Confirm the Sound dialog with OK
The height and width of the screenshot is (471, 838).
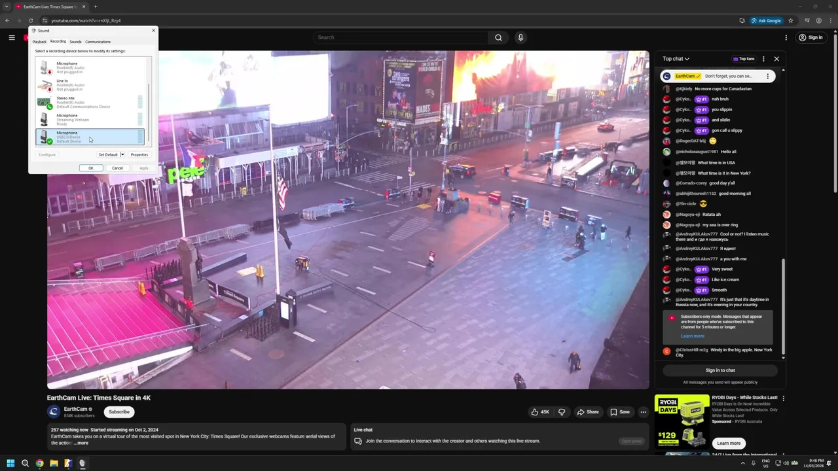pyautogui.click(x=91, y=168)
